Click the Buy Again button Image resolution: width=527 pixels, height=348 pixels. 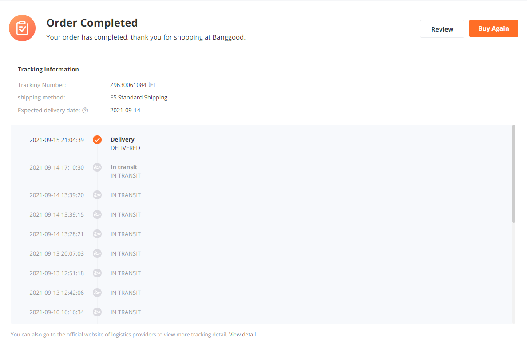[x=493, y=28]
